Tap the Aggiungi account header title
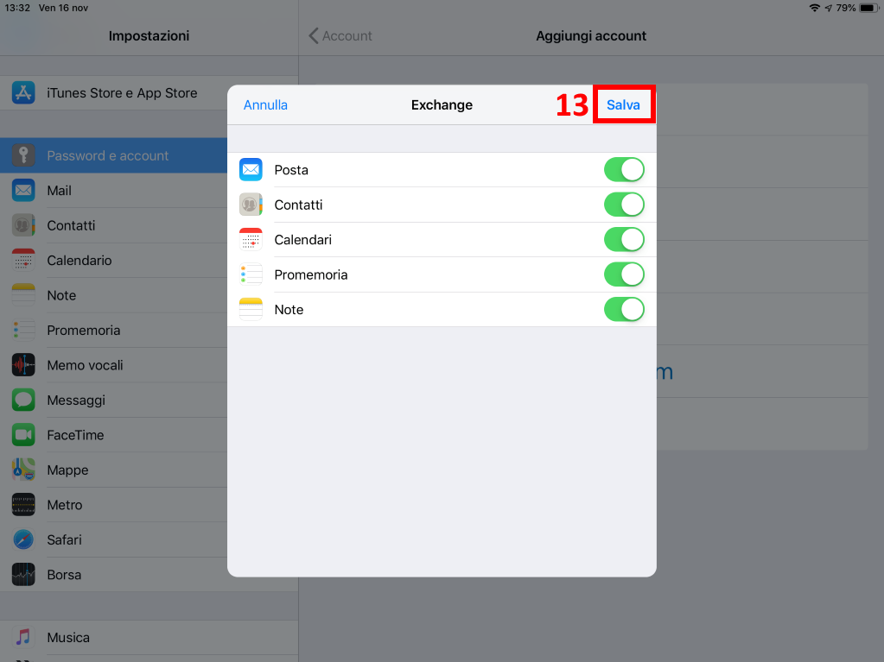884x662 pixels. pyautogui.click(x=591, y=36)
